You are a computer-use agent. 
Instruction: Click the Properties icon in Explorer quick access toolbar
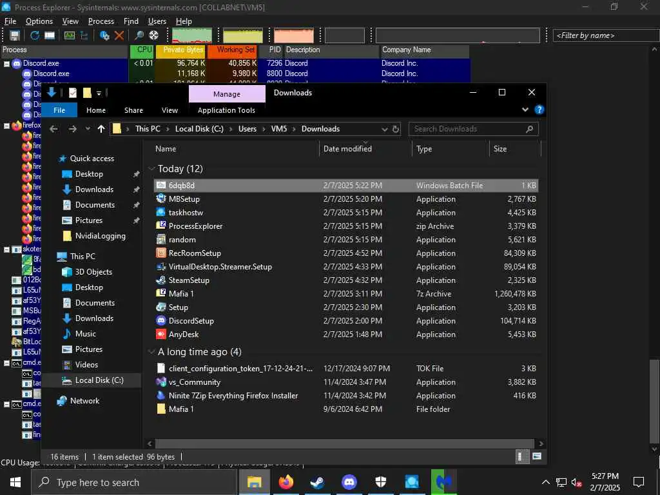point(73,93)
